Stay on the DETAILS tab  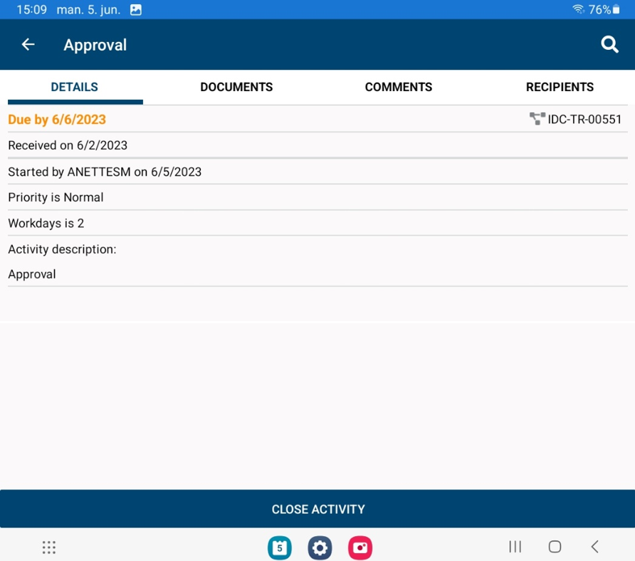click(x=74, y=87)
